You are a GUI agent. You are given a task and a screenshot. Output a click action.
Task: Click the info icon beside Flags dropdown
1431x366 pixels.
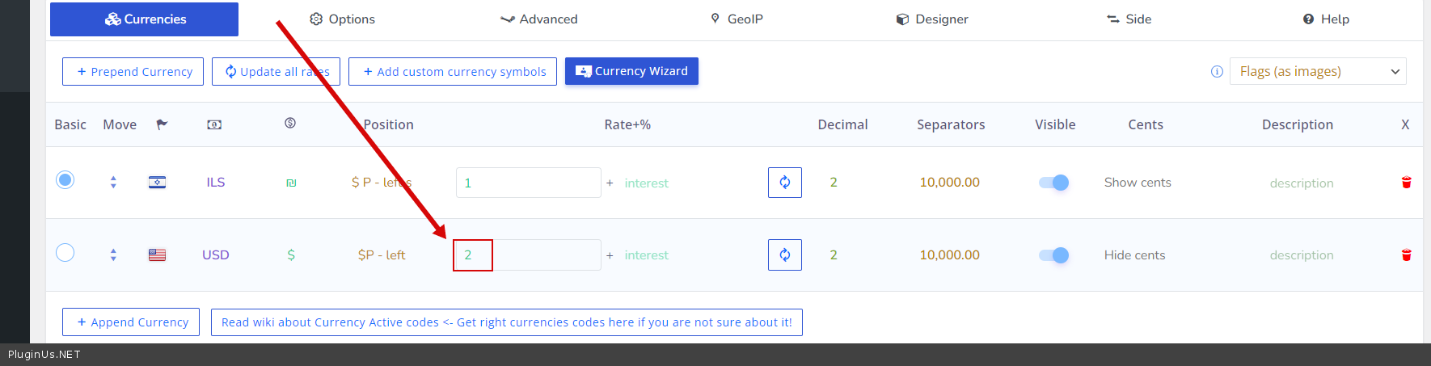1217,72
